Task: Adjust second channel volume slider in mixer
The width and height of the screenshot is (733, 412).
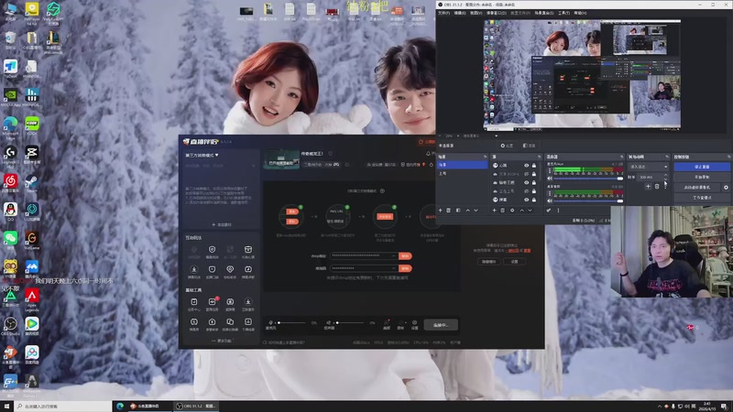Action: click(588, 201)
